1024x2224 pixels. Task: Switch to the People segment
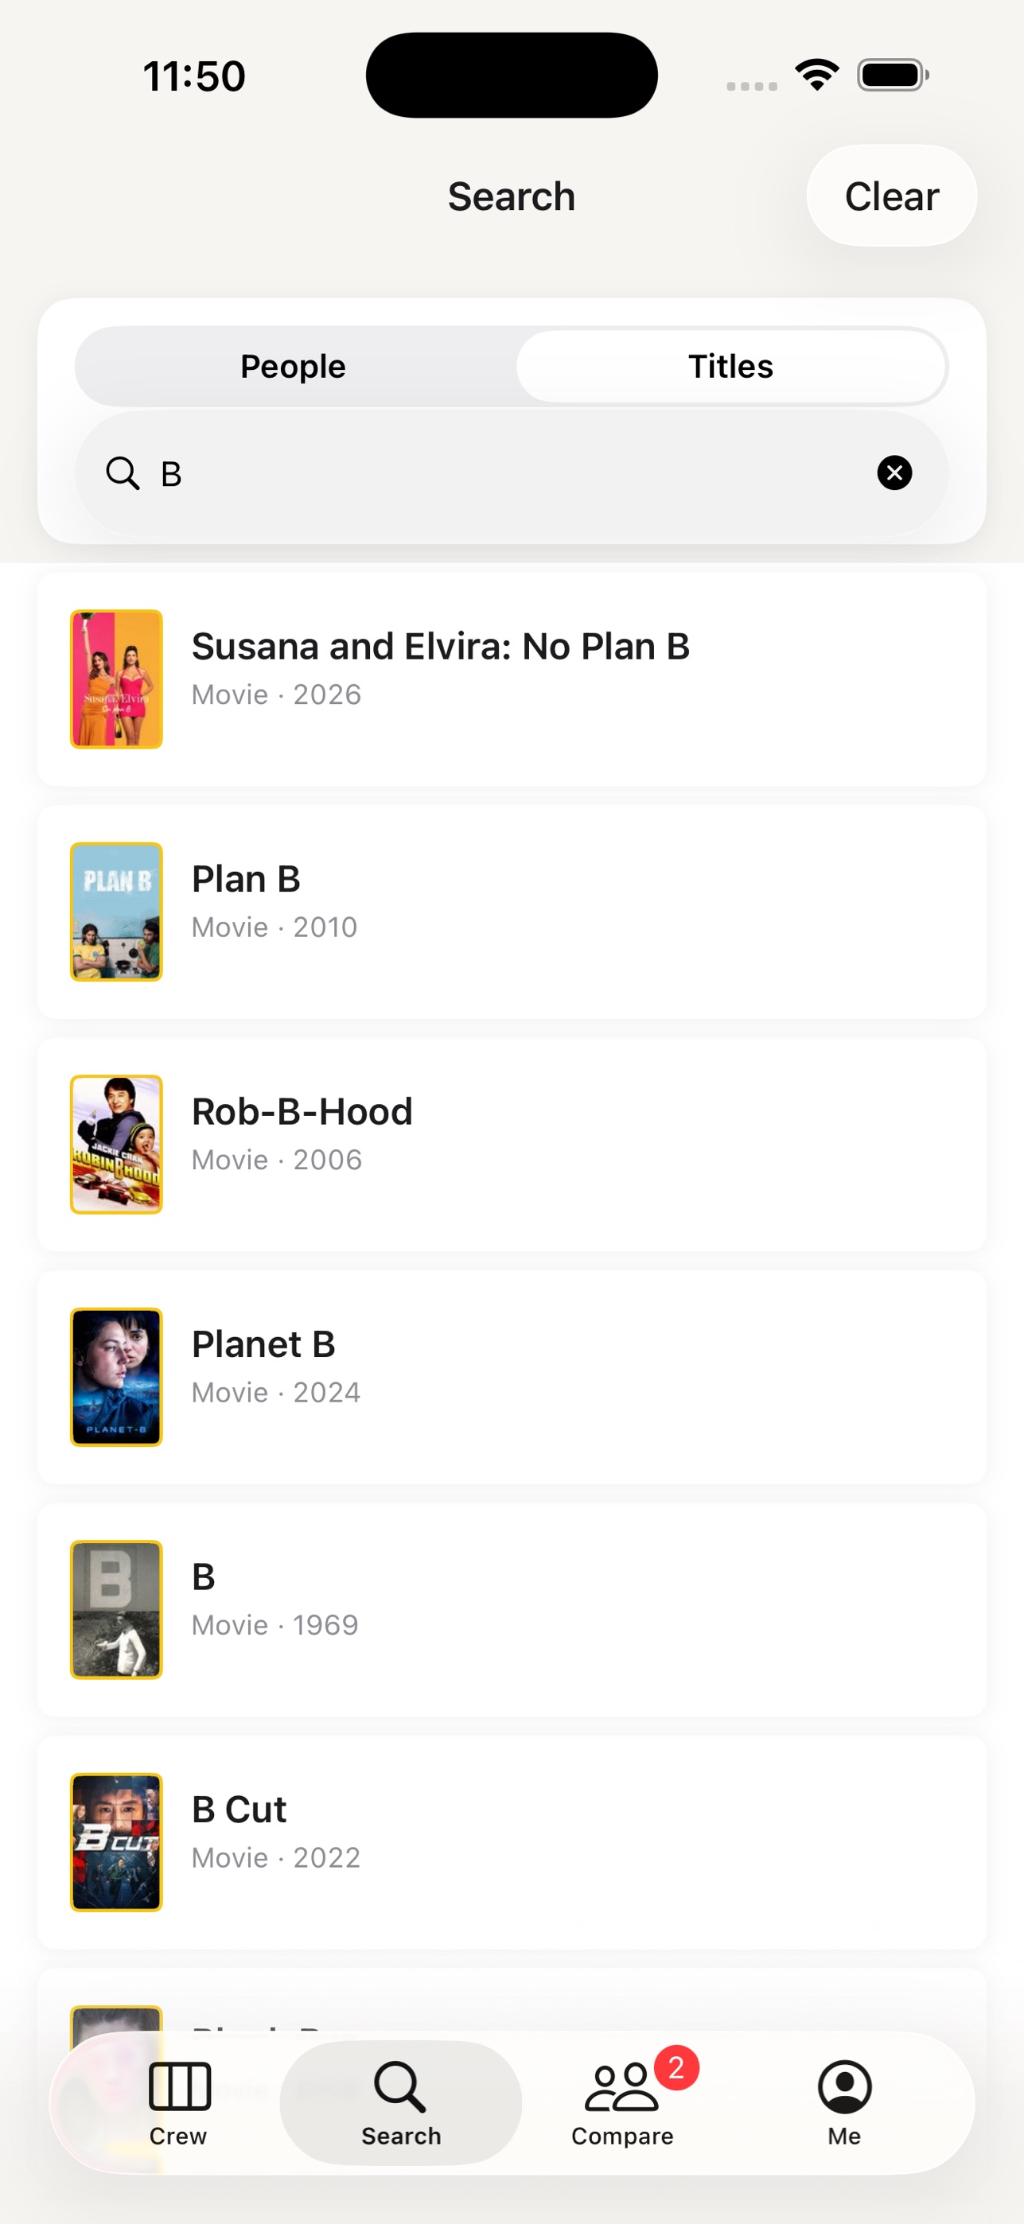(x=294, y=366)
